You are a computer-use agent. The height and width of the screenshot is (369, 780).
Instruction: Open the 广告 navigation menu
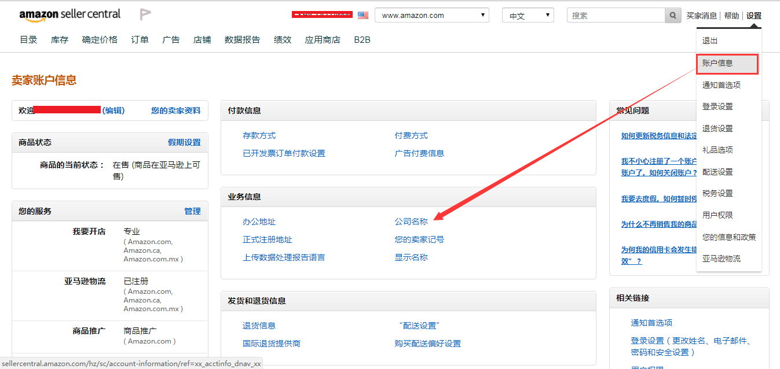[x=171, y=40]
